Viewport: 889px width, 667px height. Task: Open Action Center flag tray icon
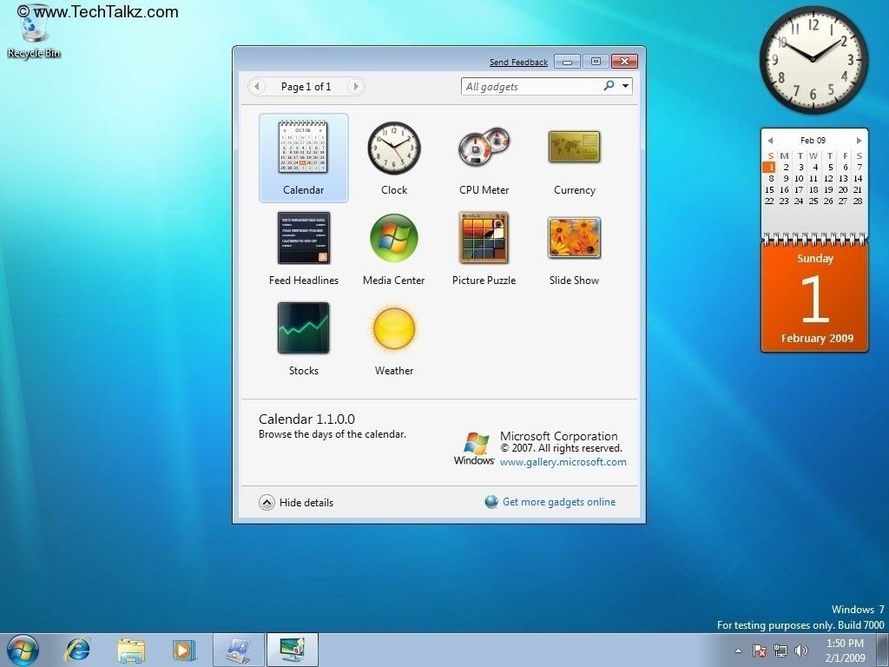tap(759, 650)
